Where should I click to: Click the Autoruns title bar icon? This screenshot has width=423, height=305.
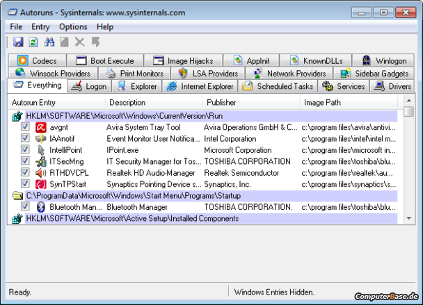[13, 12]
